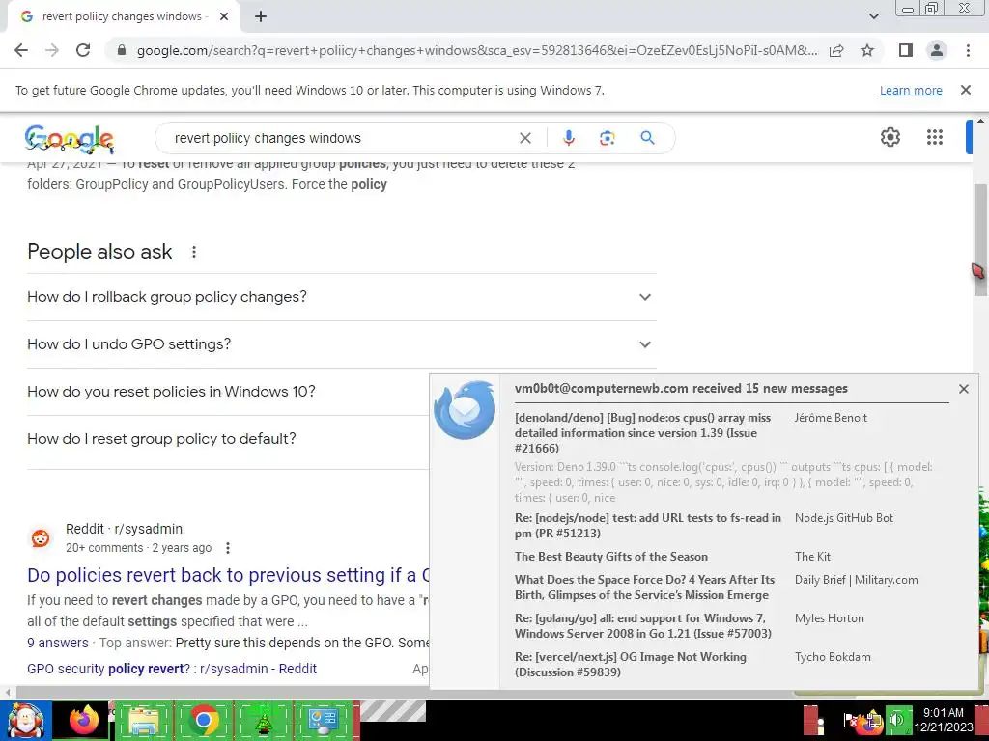The width and height of the screenshot is (989, 741).
Task: Click the Thunderbird logo in notification
Action: pos(465,409)
